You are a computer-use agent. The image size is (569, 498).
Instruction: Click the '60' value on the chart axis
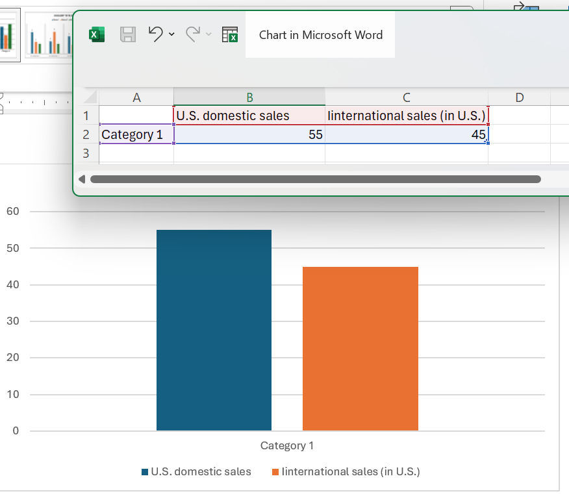[x=13, y=211]
